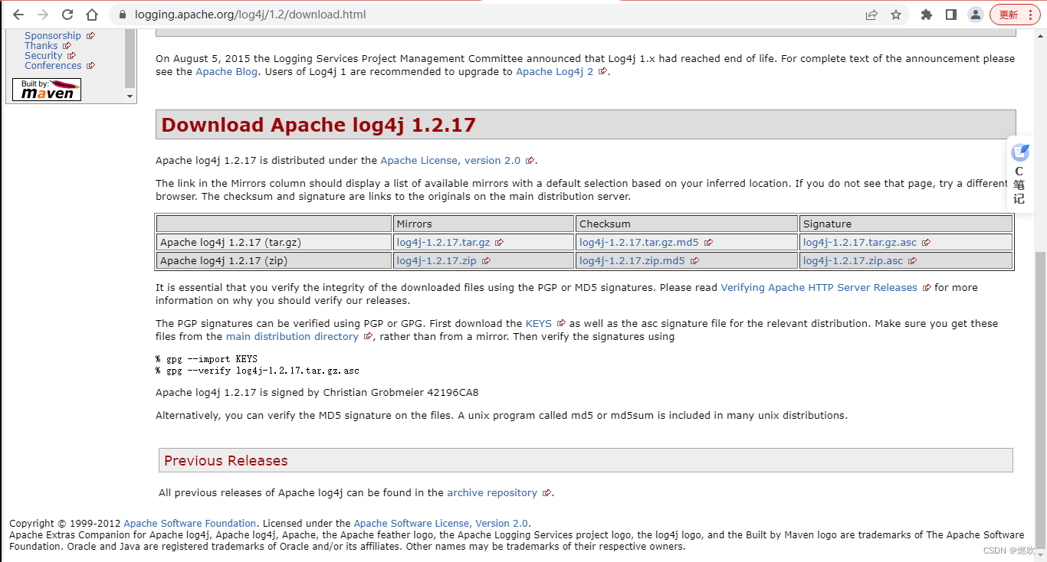Click the Built by Maven logo

(x=46, y=89)
